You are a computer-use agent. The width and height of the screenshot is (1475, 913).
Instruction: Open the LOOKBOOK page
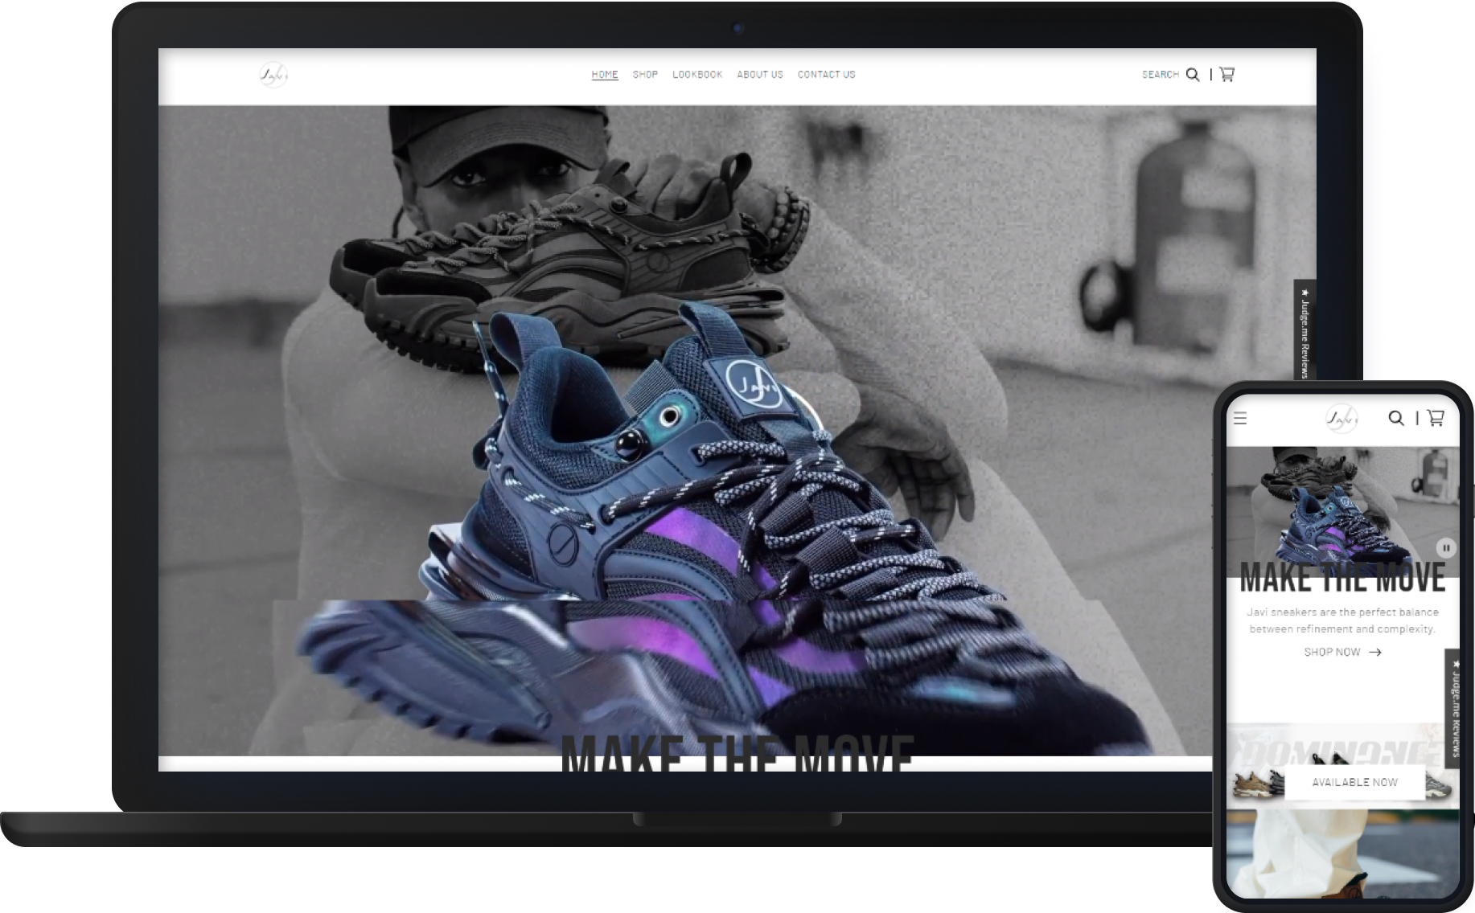coord(697,75)
